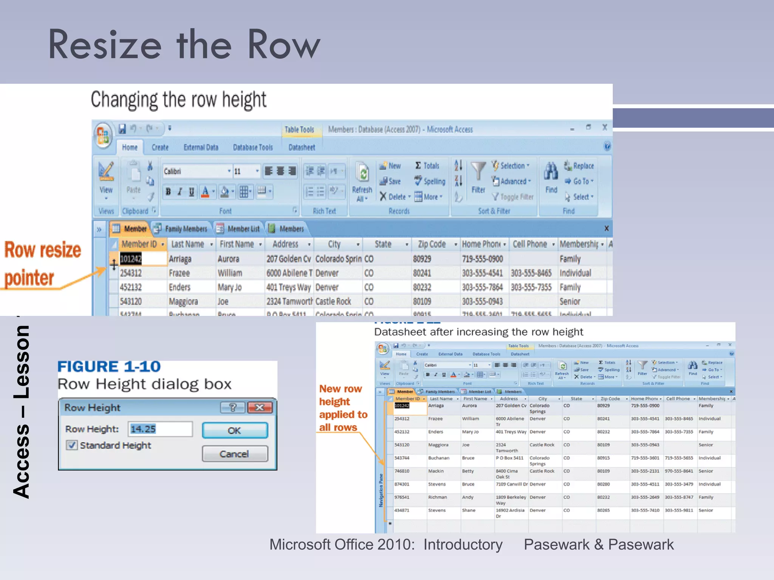Switch to the External Data tab in the large window
Viewport: 774px width, 580px height.
[x=201, y=147]
